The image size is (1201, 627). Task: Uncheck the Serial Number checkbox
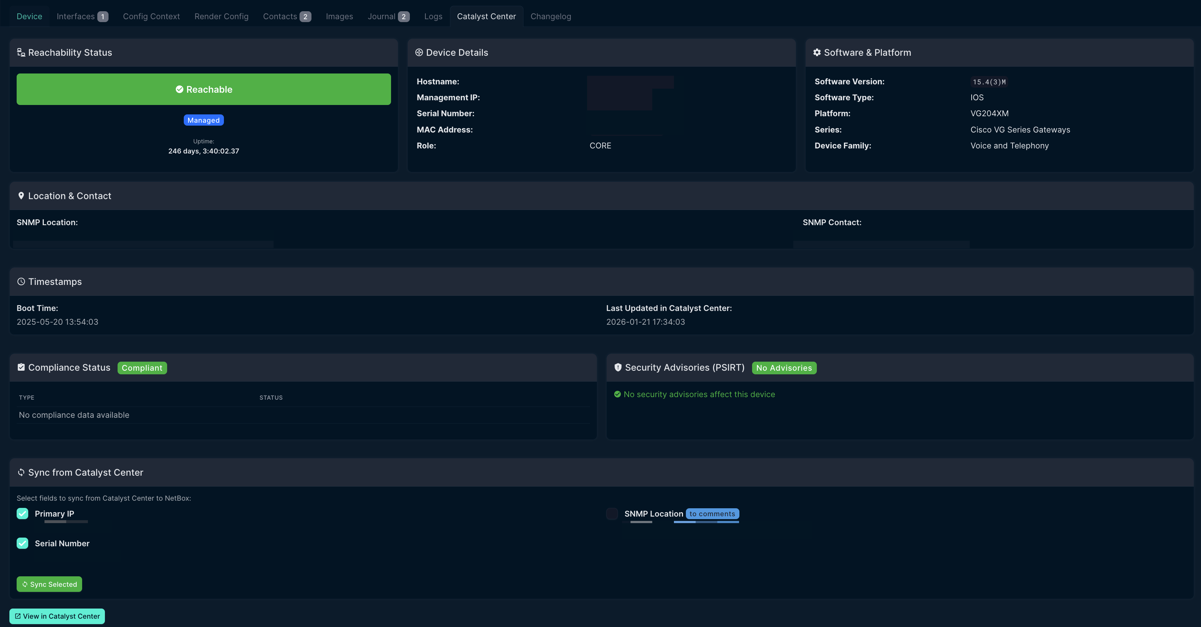click(x=22, y=543)
